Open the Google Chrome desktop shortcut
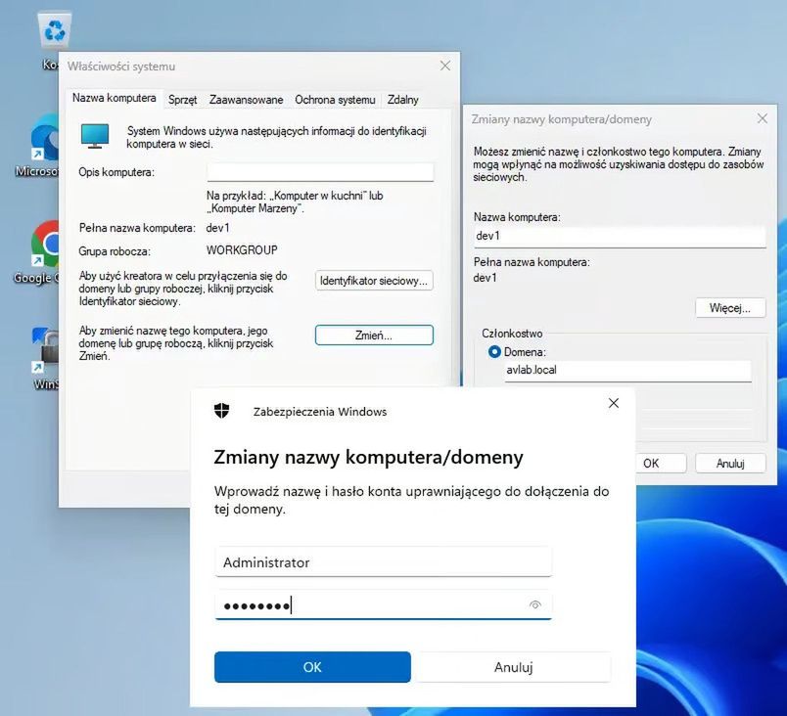The height and width of the screenshot is (716, 787). pos(44,245)
